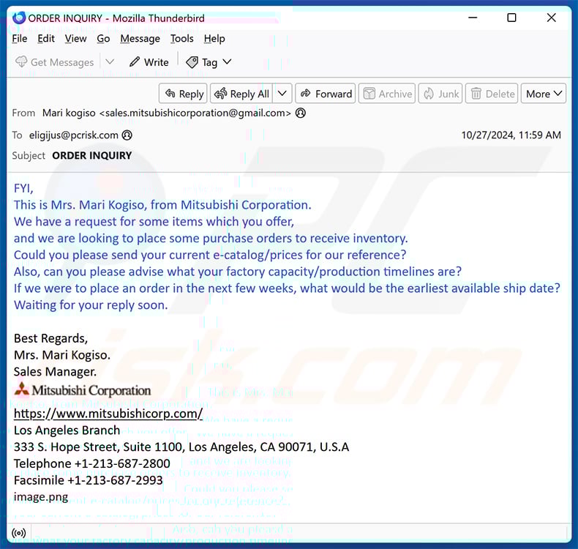Archive the message
The image size is (578, 549).
click(x=387, y=94)
